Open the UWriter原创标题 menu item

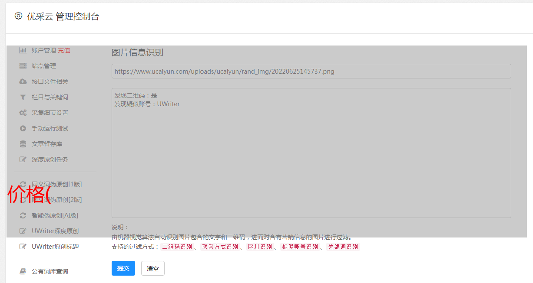pos(55,247)
